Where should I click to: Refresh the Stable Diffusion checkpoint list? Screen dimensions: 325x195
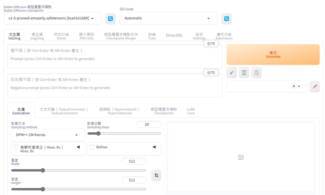tap(110, 19)
